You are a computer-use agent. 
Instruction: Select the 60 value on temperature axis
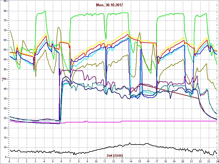(x=5, y=50)
